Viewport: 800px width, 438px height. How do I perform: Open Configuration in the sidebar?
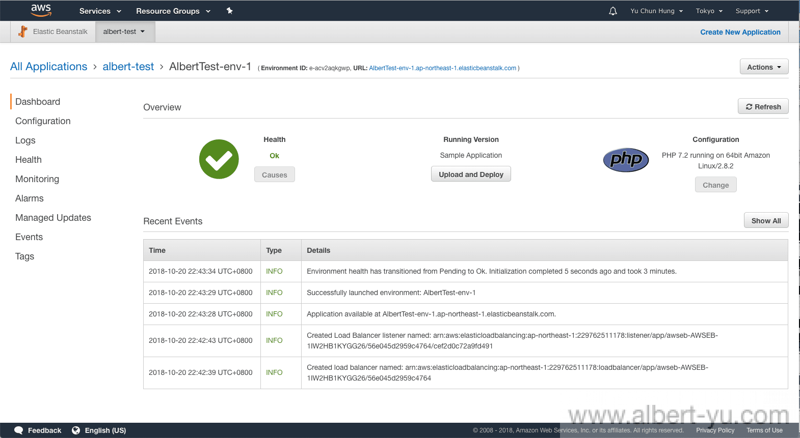43,121
